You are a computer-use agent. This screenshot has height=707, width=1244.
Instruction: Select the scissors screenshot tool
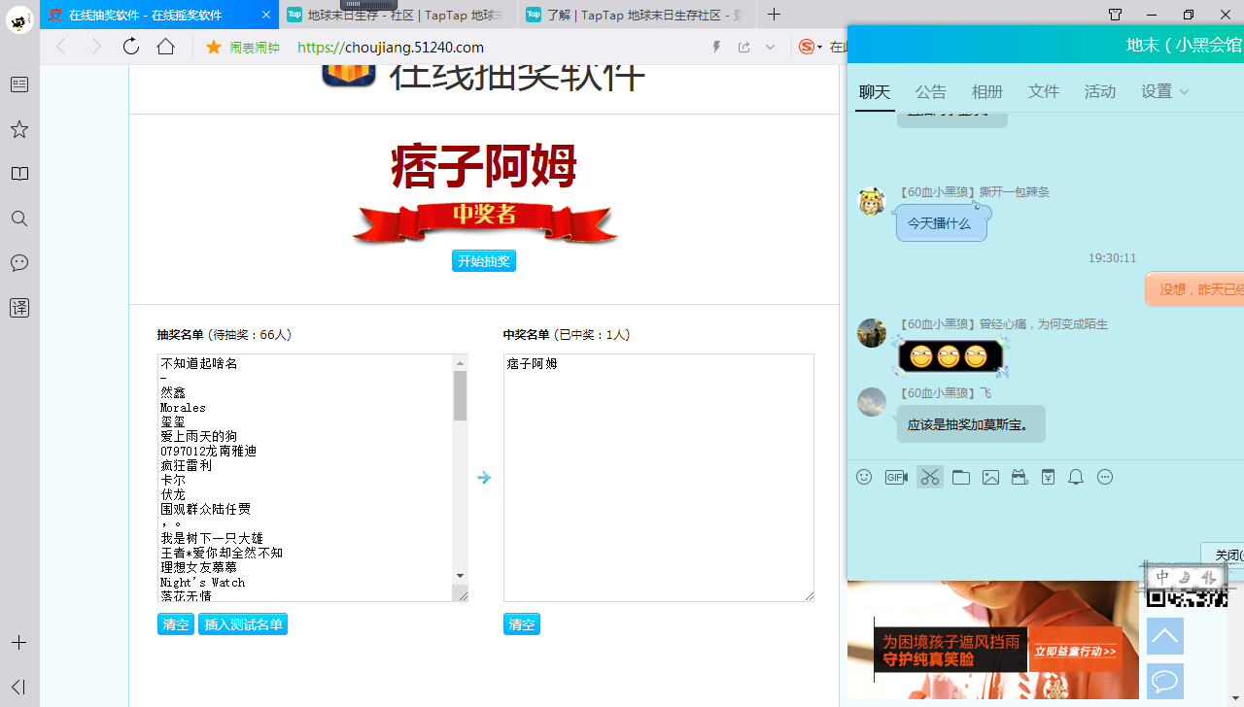coord(930,477)
